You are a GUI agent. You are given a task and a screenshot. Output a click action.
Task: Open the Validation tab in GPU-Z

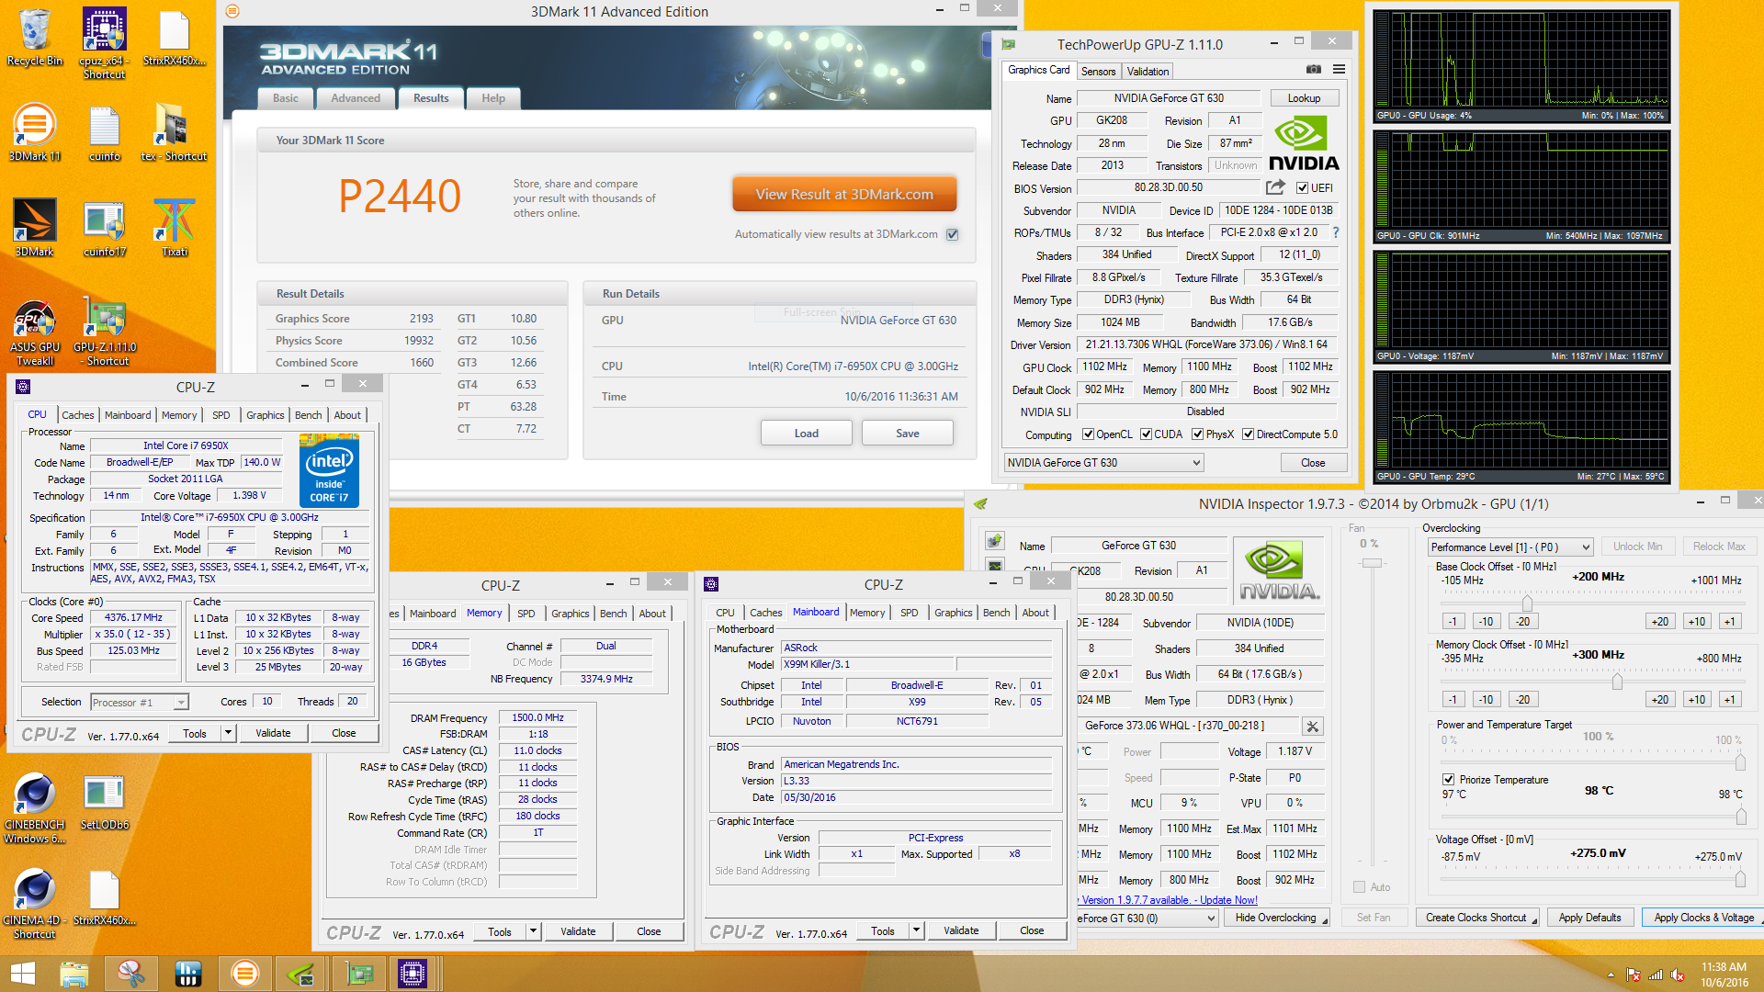pos(1148,71)
